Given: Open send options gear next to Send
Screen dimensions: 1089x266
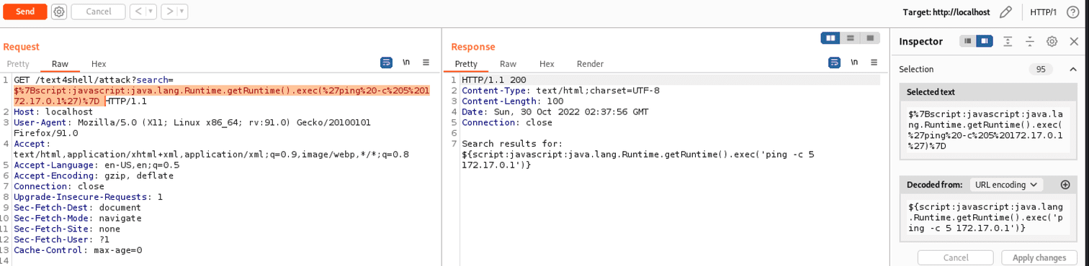Looking at the screenshot, I should click(59, 12).
